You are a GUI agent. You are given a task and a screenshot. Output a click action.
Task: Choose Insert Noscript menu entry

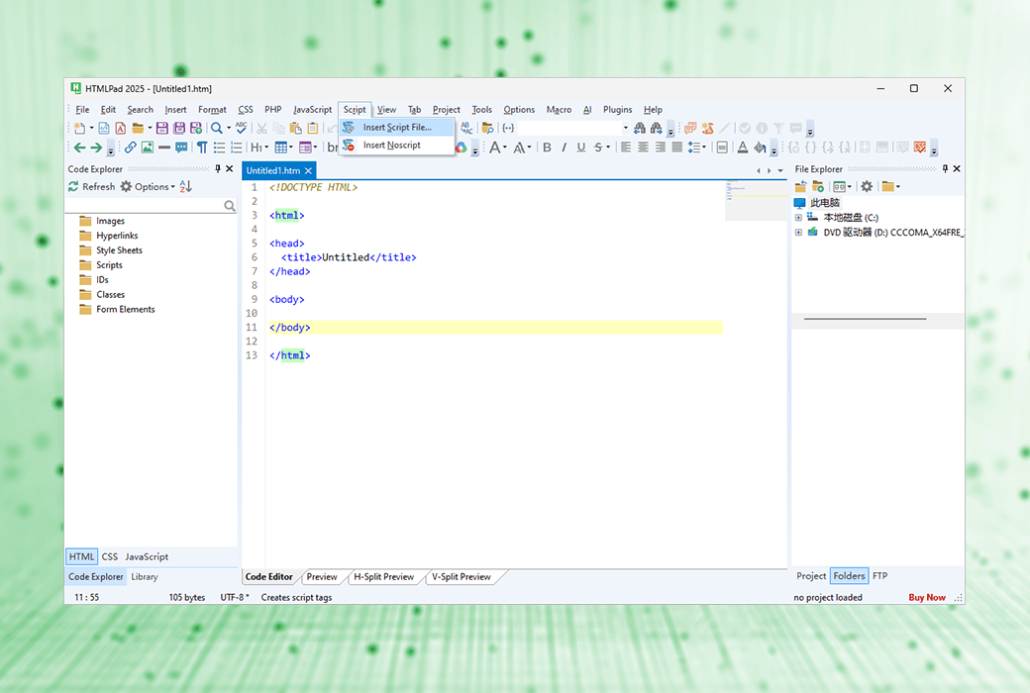pyautogui.click(x=397, y=146)
